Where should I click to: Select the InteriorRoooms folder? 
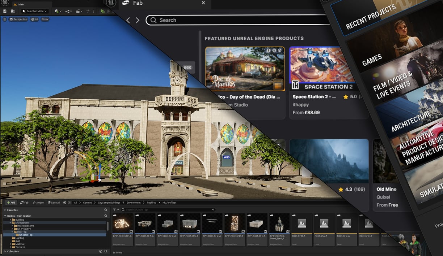(24, 226)
